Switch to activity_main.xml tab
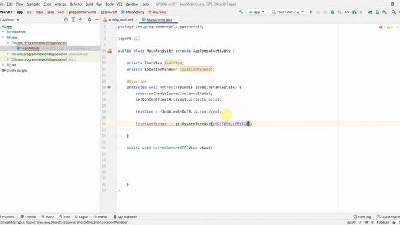Viewport: 400px width, 225px height. coord(121,19)
